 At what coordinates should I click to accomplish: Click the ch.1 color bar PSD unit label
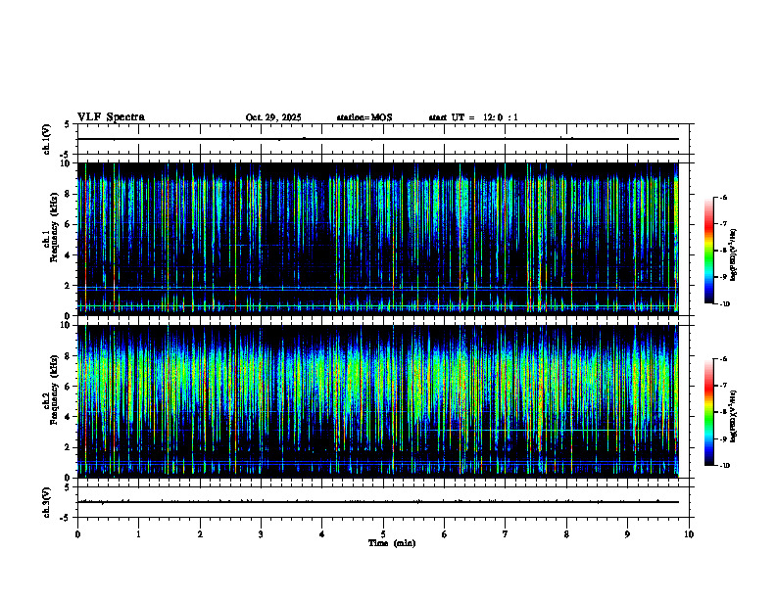click(734, 254)
